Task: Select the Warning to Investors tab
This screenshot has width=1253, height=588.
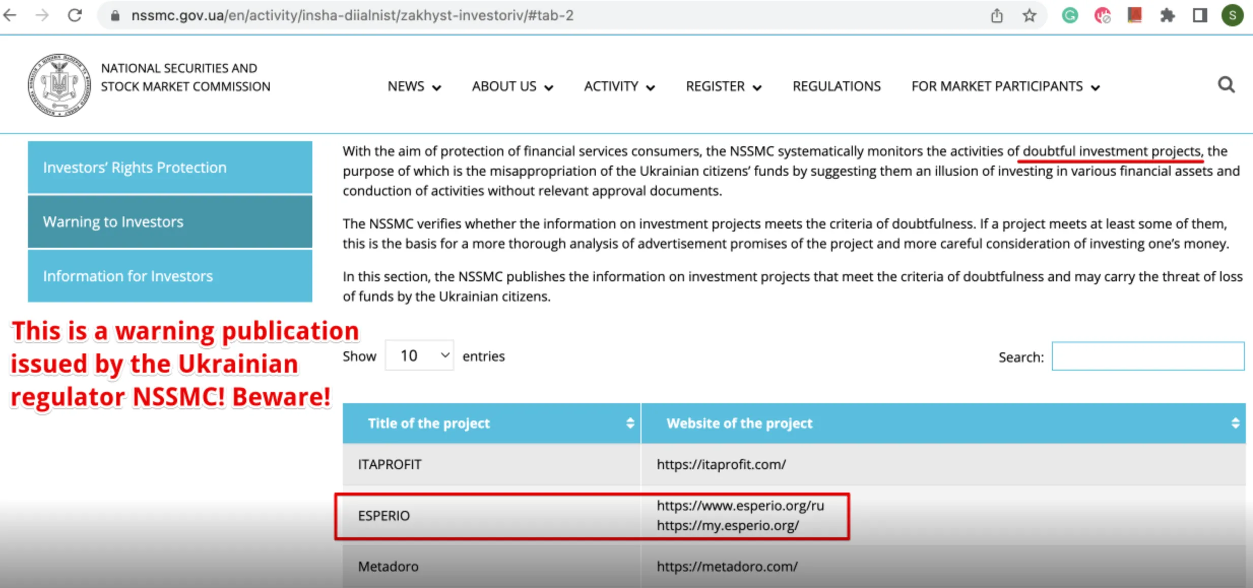Action: (x=170, y=222)
